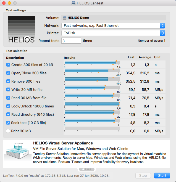Image resolution: width=176 pixels, height=182 pixels.
Task: Click the Open/Close 300 files result bar
Action: pos(92,71)
